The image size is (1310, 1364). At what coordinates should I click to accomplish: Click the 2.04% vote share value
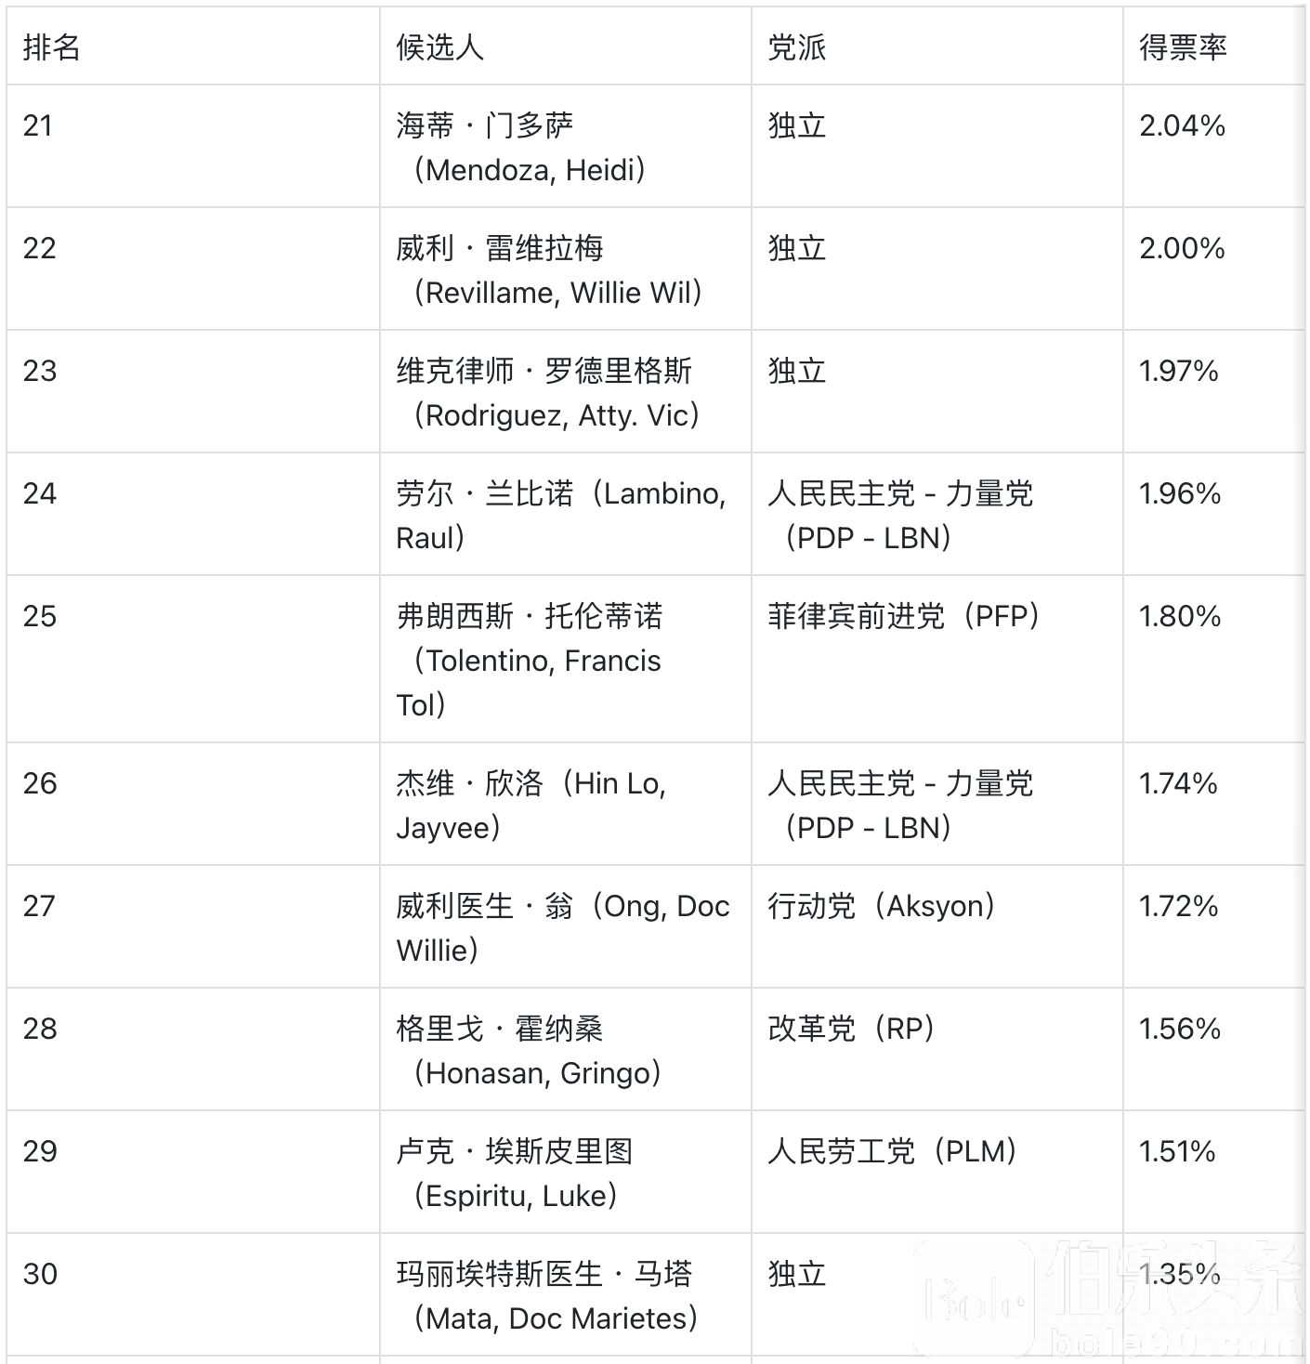pos(1182,125)
